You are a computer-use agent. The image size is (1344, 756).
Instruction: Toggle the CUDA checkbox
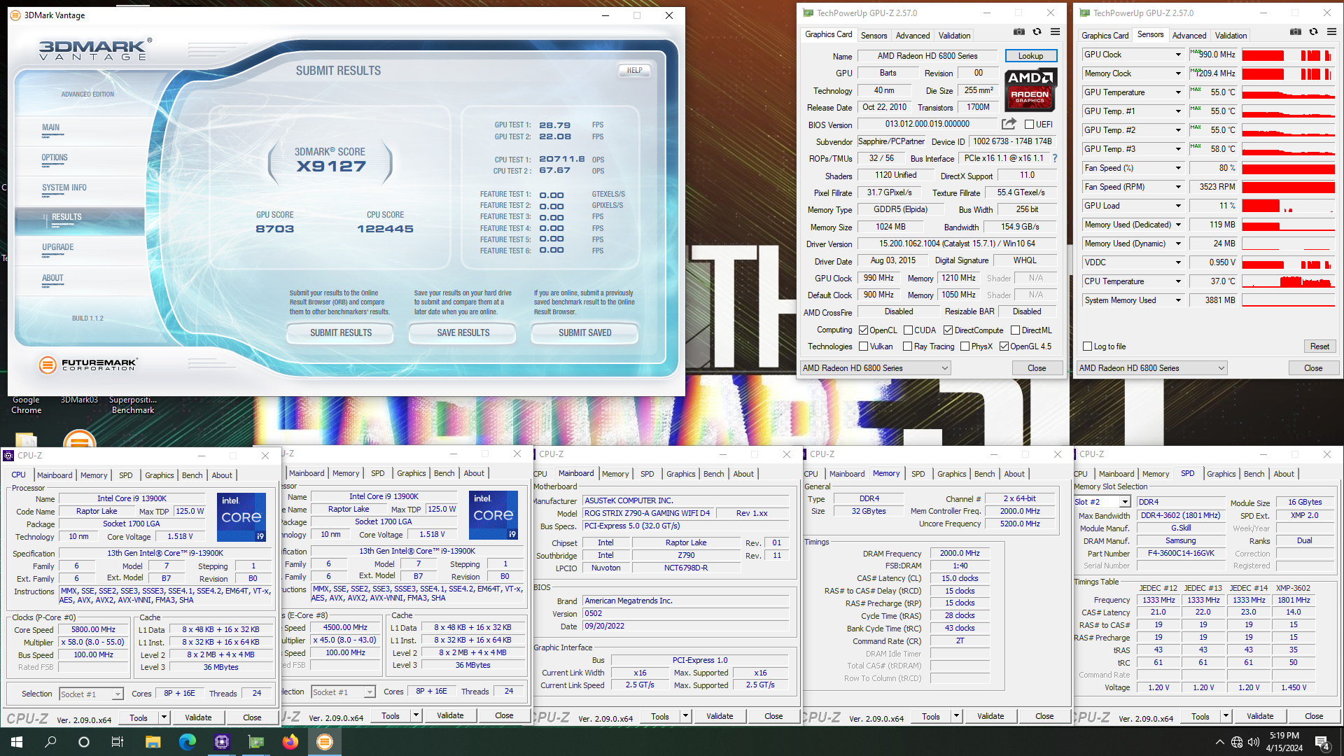click(908, 330)
